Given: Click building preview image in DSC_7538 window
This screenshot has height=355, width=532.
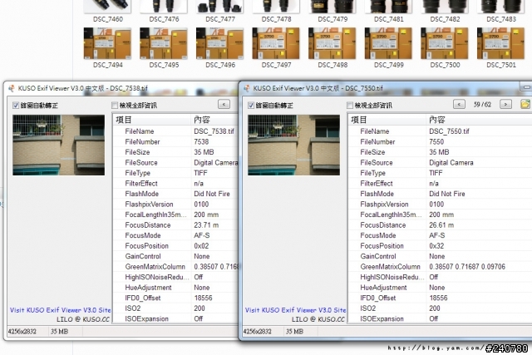Looking at the screenshot, I should 59,145.
